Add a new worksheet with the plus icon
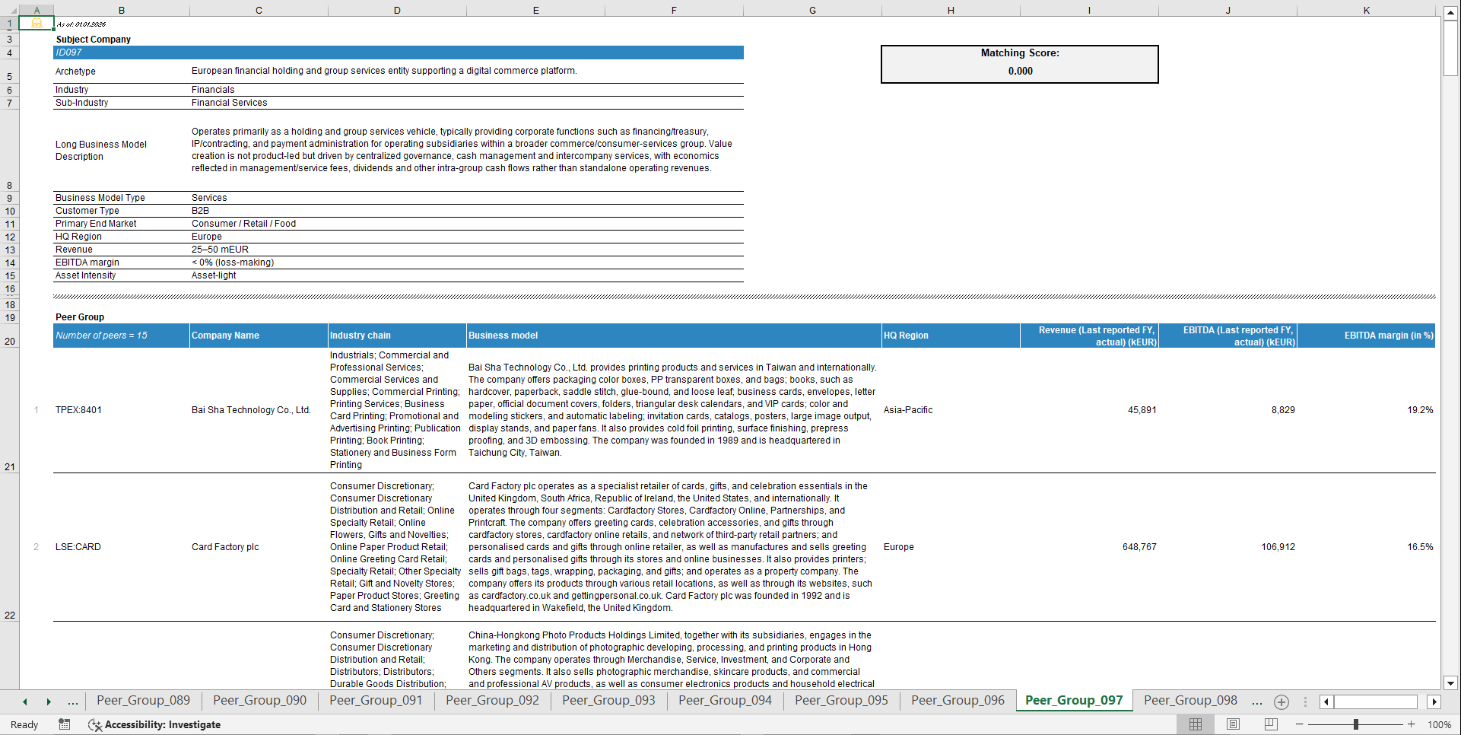Screen dimensions: 1461x735 pos(1282,702)
